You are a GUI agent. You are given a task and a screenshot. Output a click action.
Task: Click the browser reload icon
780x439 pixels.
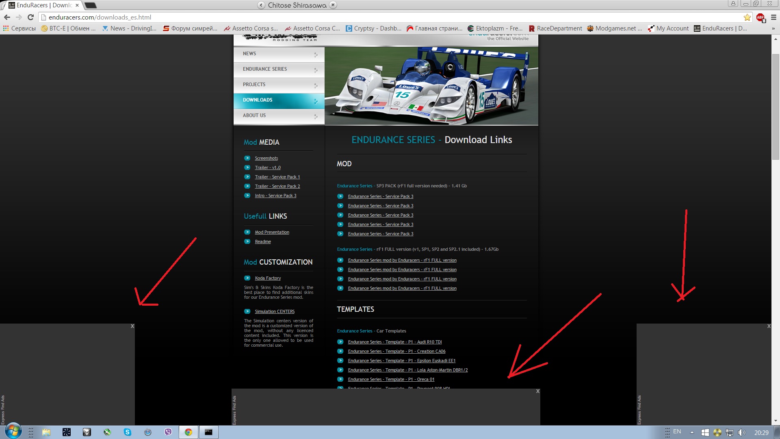tap(30, 17)
